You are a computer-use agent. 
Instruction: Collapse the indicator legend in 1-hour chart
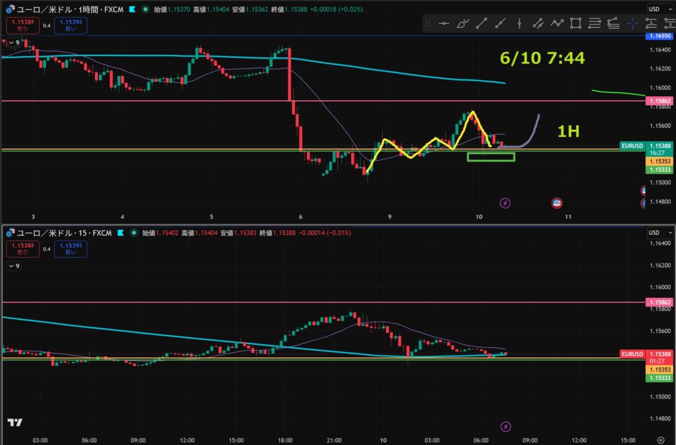click(15, 43)
